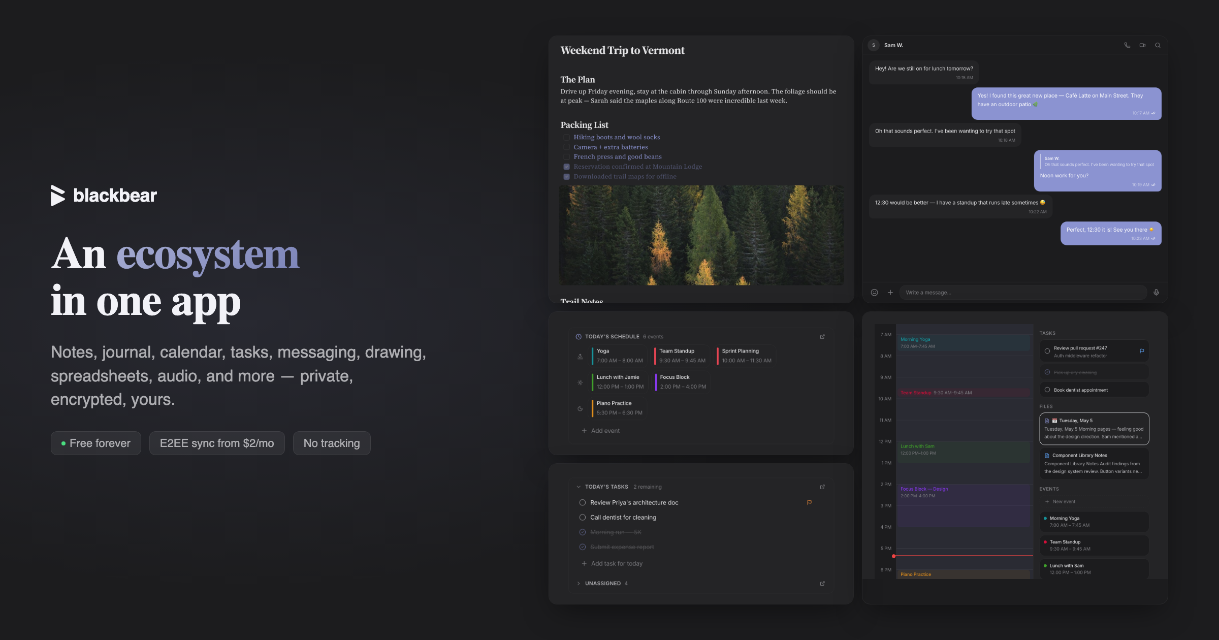The height and width of the screenshot is (640, 1219).
Task: Expand the Unassigned tasks section
Action: 579,584
